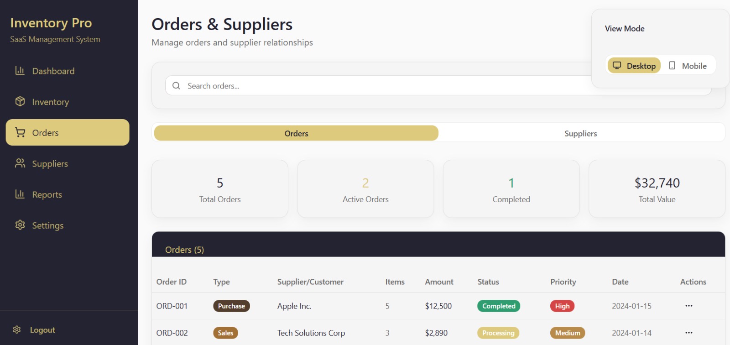Open Reports from the sidebar
Image resolution: width=730 pixels, height=345 pixels.
click(47, 194)
